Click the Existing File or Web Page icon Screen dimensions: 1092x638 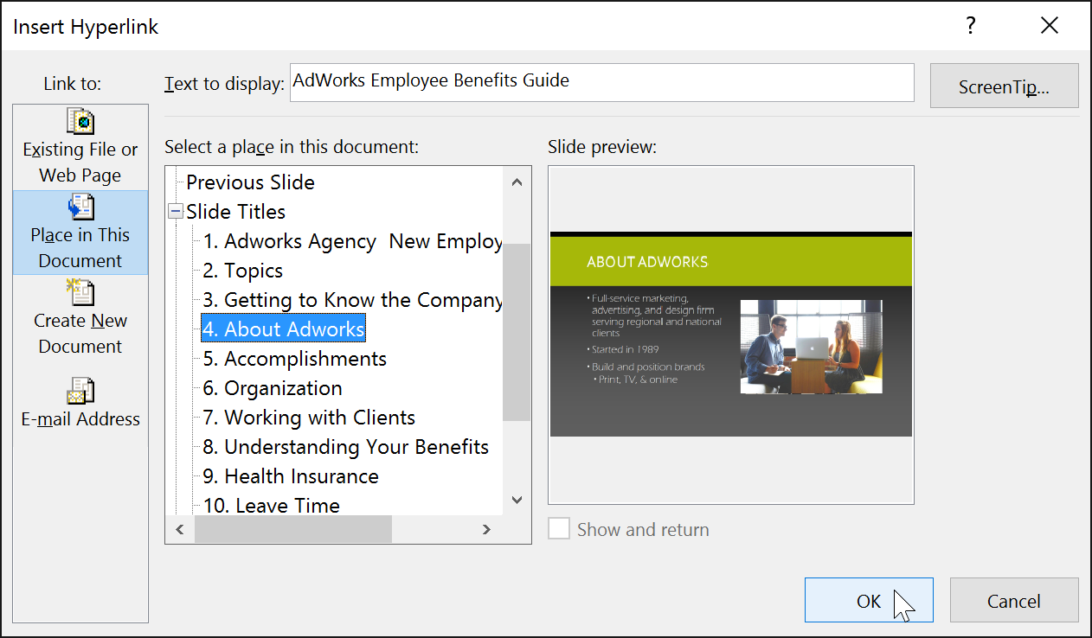point(80,122)
